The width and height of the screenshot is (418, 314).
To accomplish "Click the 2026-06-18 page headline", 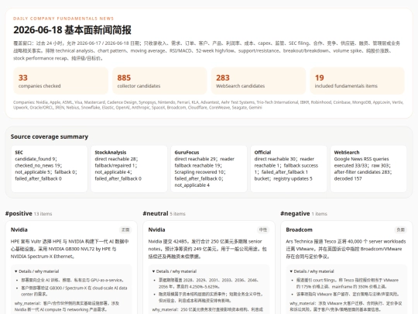I will pos(72,30).
